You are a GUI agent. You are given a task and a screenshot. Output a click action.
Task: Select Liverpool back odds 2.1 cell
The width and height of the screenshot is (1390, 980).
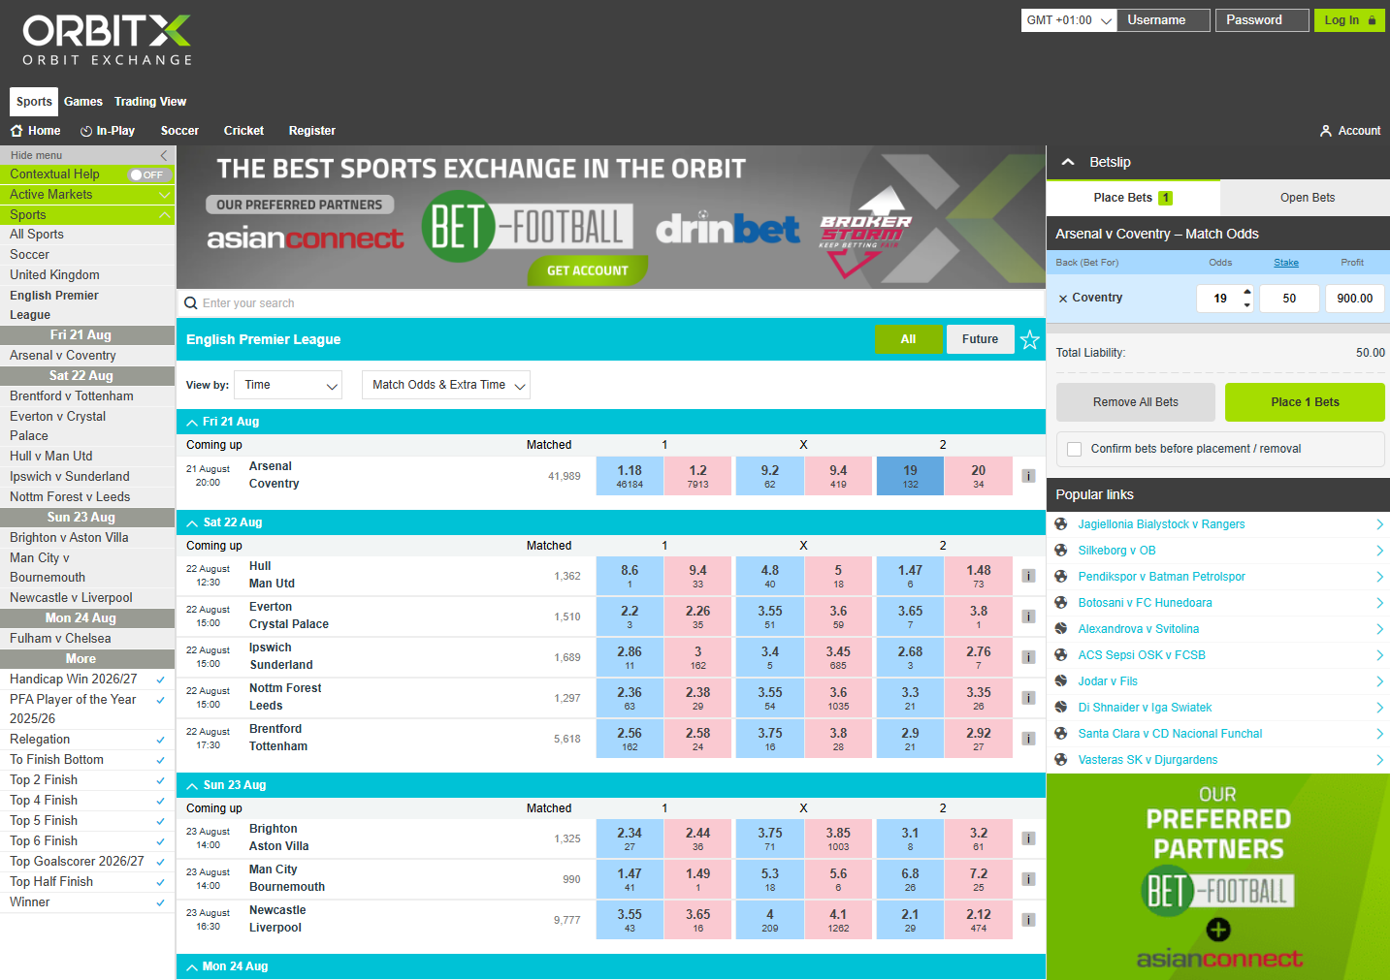910,920
